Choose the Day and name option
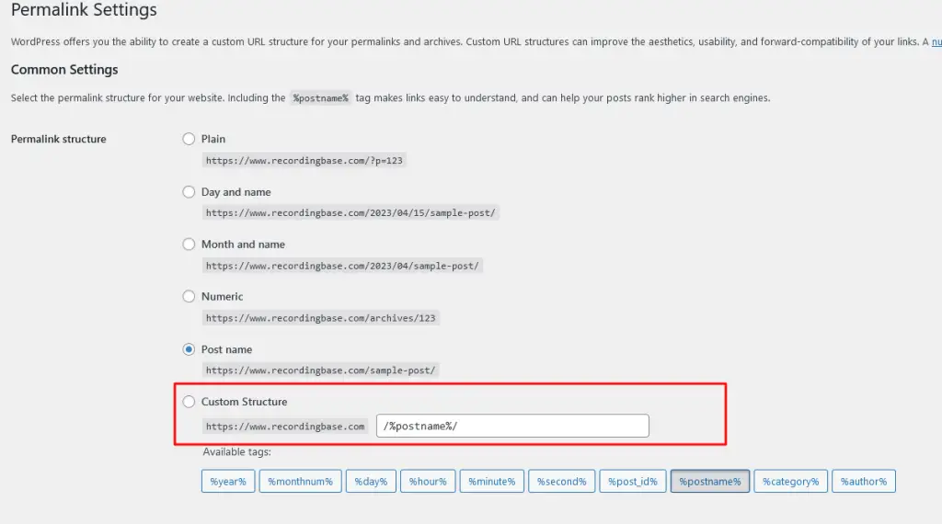Image resolution: width=942 pixels, height=524 pixels. coord(189,192)
